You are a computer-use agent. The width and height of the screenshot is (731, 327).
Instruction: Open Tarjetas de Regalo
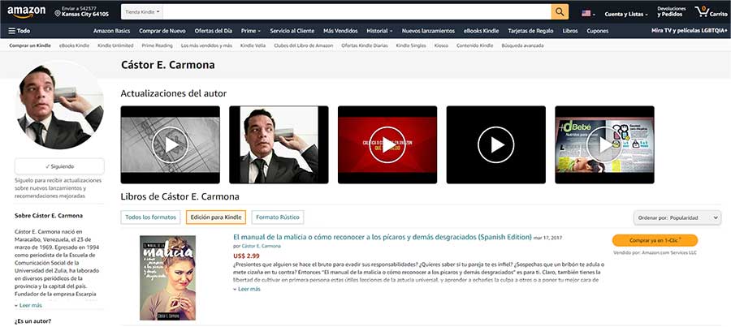[x=530, y=31]
